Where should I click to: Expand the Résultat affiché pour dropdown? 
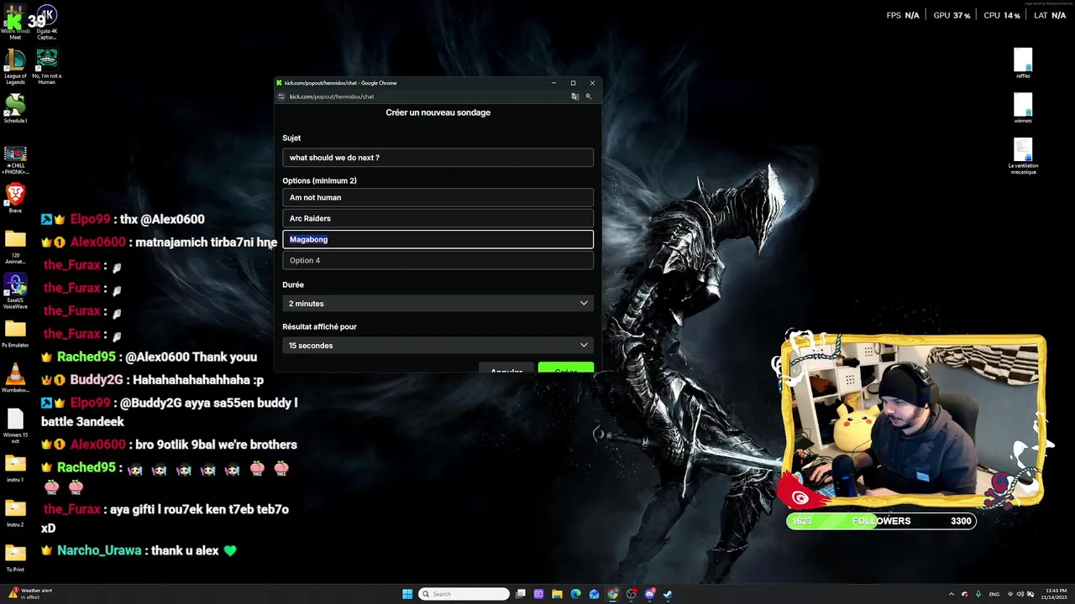(x=438, y=346)
